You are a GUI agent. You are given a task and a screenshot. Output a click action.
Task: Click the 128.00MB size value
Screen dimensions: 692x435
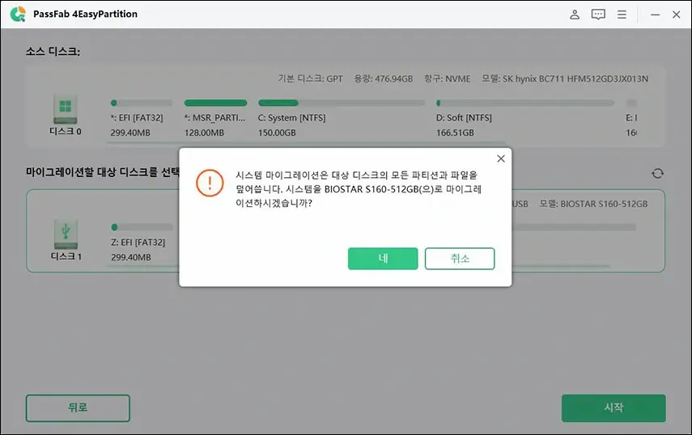click(x=204, y=133)
